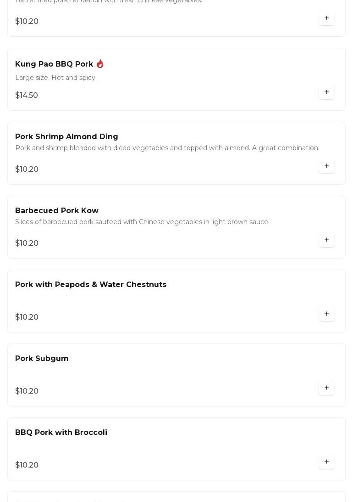Add Pork Shrimp Almond Ding to order

(326, 166)
